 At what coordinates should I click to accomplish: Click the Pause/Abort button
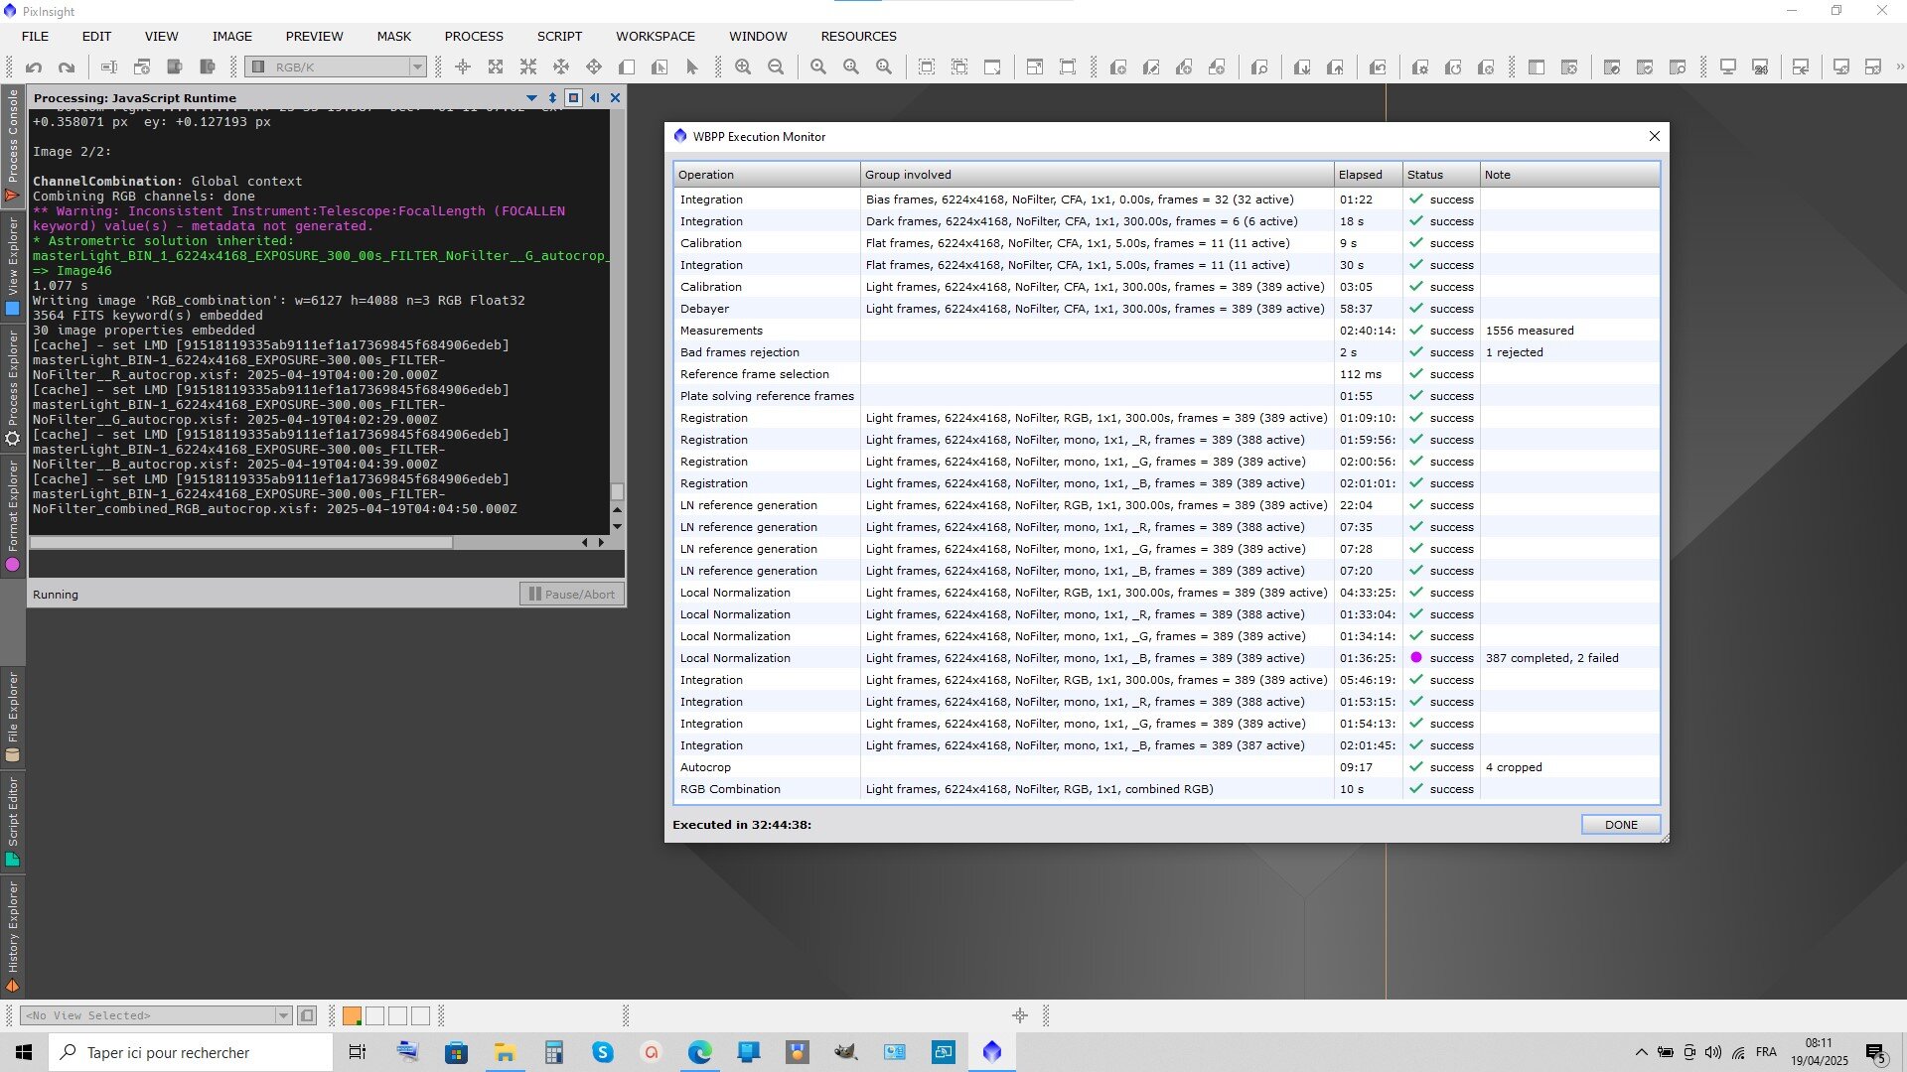click(x=572, y=594)
